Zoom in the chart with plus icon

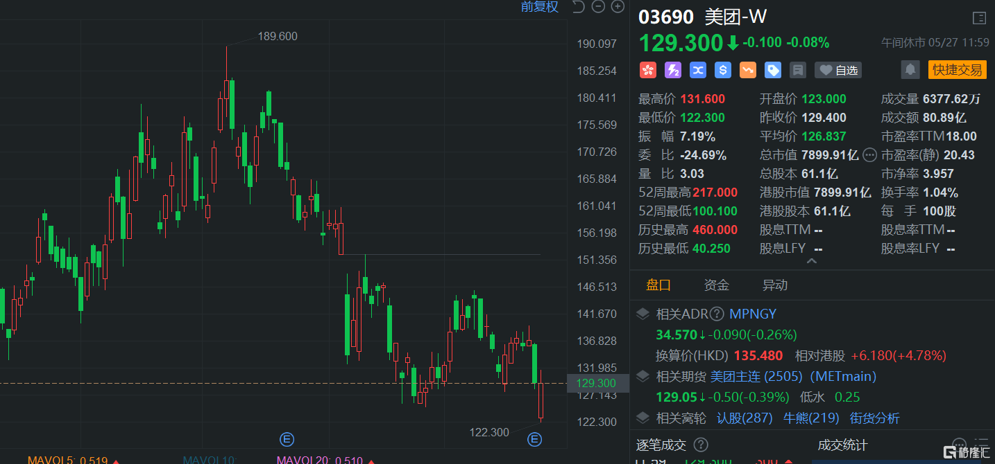click(618, 7)
